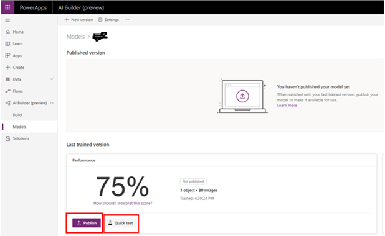Screen dimensions: 385x236
Task: Collapse the navigation with hamburger icon
Action: tap(7, 20)
